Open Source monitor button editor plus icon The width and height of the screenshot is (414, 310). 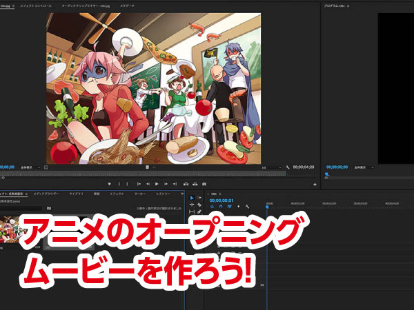click(x=315, y=185)
